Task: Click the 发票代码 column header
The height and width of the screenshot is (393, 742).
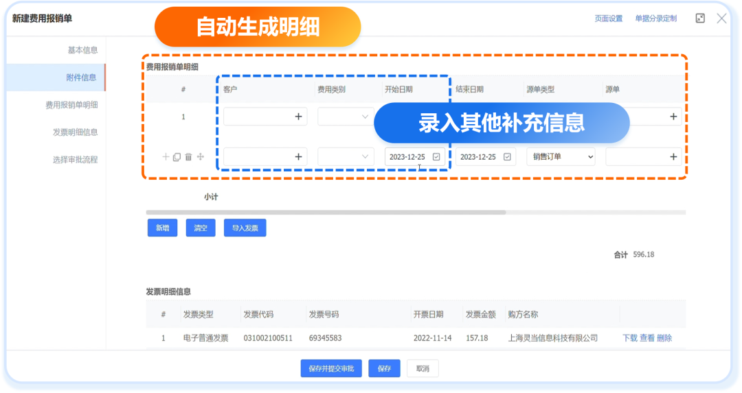Action: 258,315
